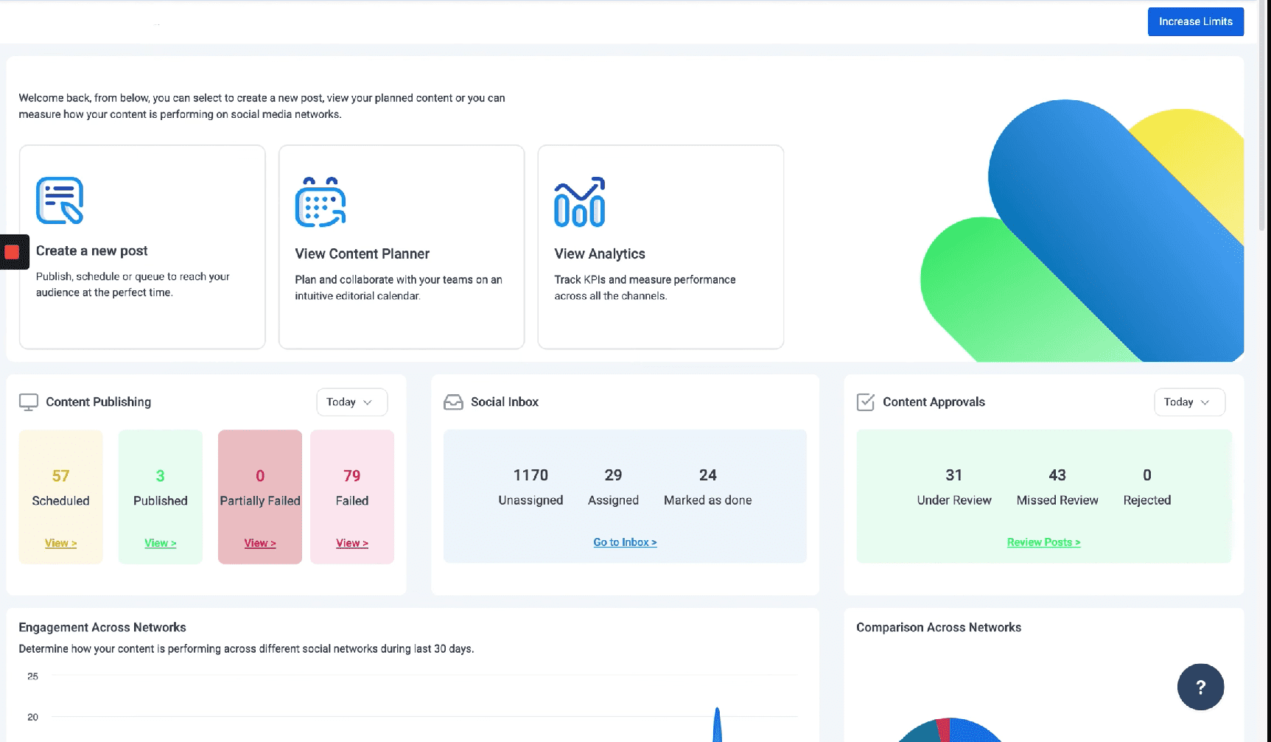Click the View Analytics chart icon

[580, 202]
